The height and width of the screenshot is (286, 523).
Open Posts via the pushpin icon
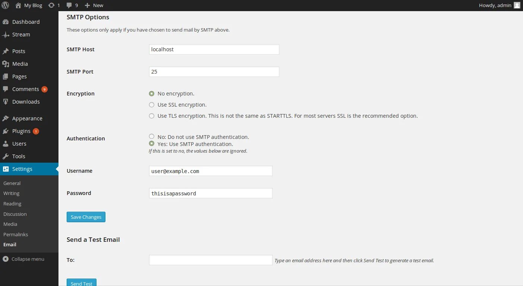6,51
